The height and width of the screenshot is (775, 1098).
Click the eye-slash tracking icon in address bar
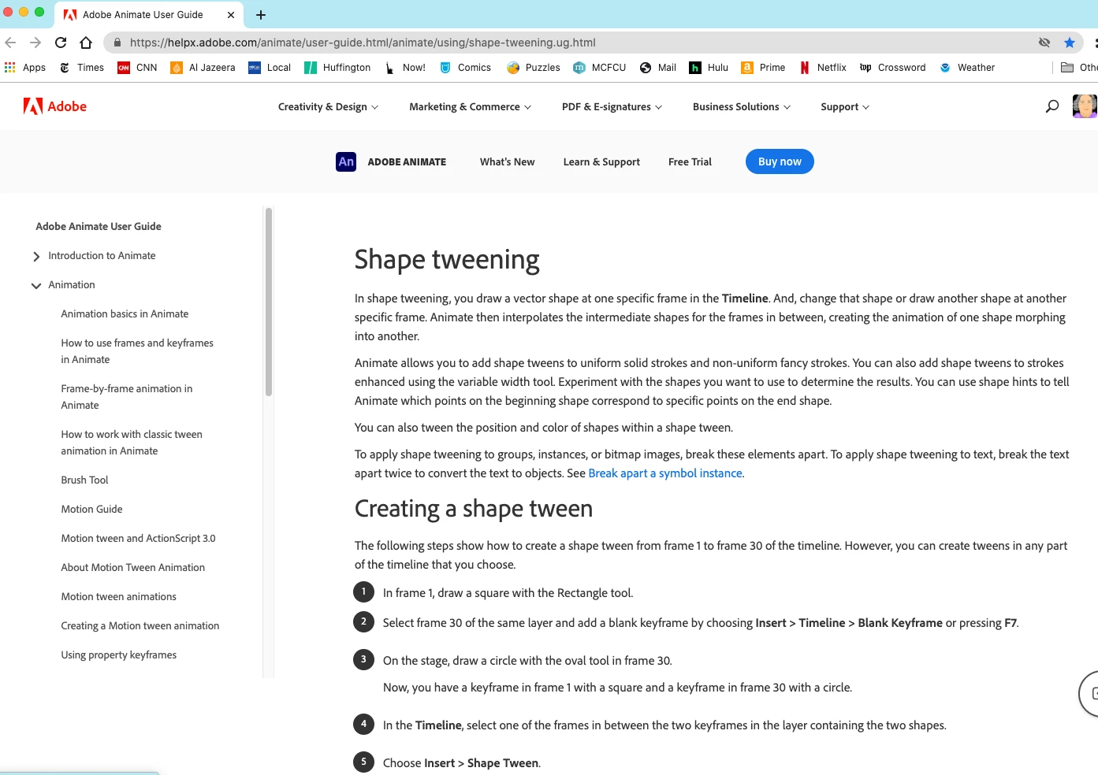click(x=1044, y=43)
